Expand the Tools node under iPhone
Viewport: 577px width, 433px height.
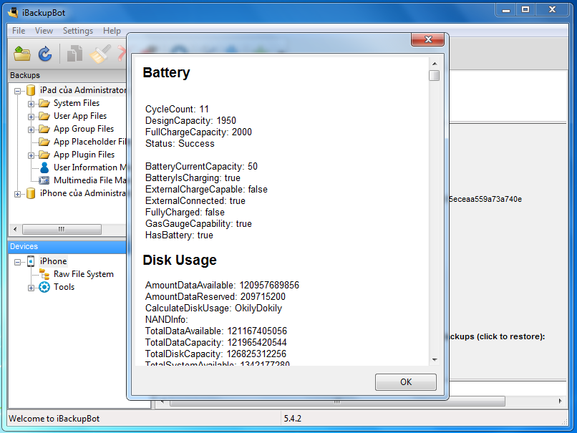tap(31, 288)
